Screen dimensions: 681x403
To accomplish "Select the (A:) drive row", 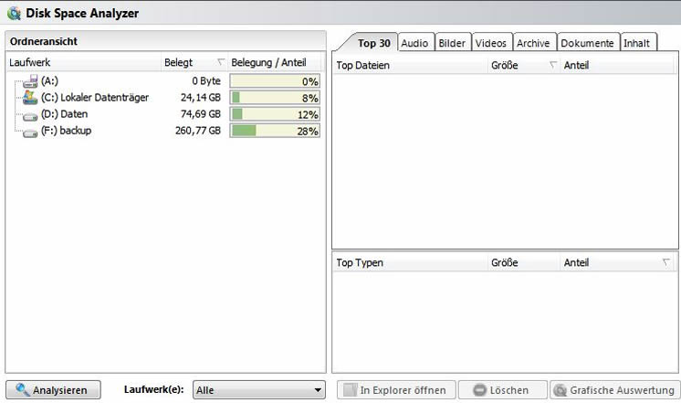I will click(x=165, y=80).
